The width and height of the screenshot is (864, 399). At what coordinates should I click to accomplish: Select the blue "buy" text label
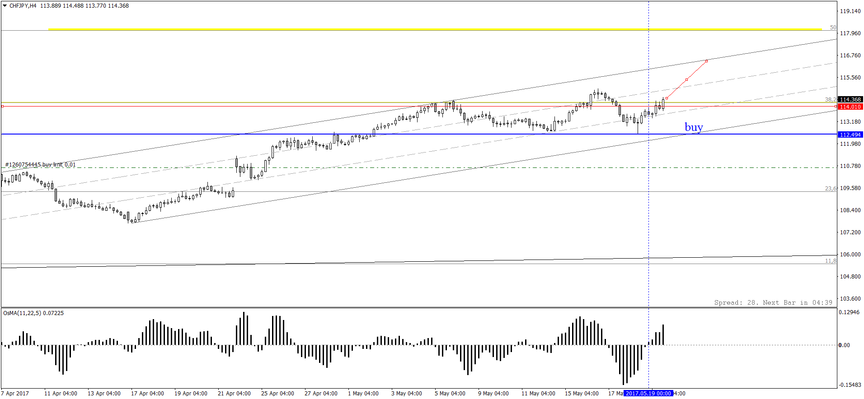point(694,127)
